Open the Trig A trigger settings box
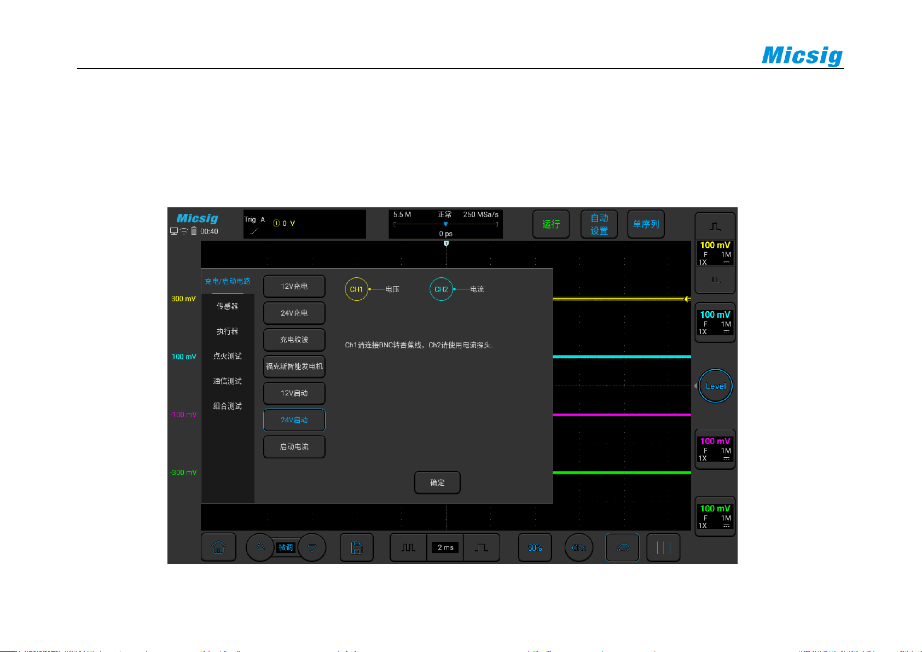The width and height of the screenshot is (922, 652). click(x=305, y=224)
